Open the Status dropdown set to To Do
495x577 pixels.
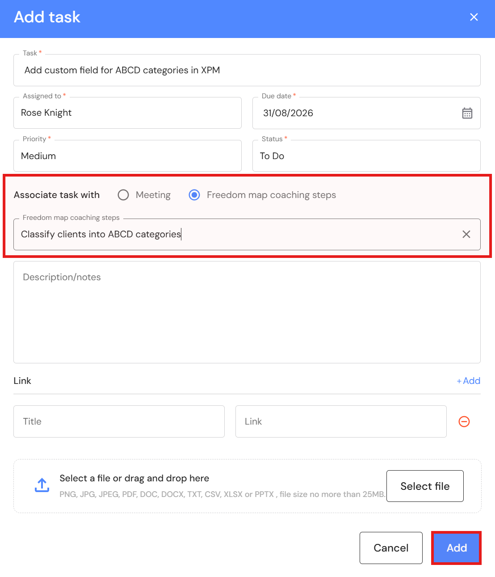(x=366, y=156)
